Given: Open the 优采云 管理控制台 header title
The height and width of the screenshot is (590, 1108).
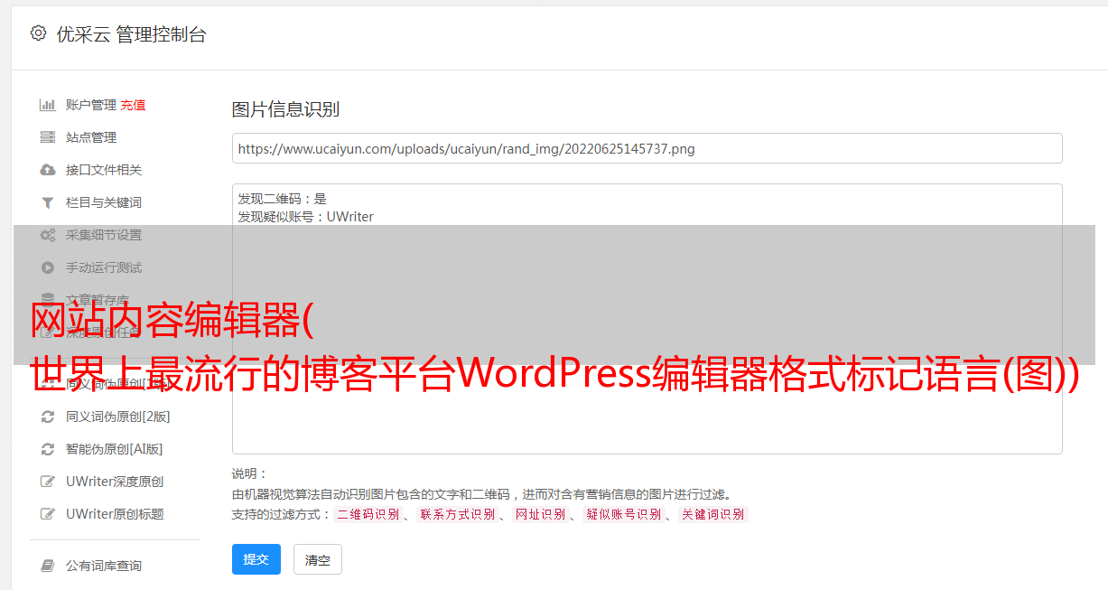Looking at the screenshot, I should click(x=131, y=34).
